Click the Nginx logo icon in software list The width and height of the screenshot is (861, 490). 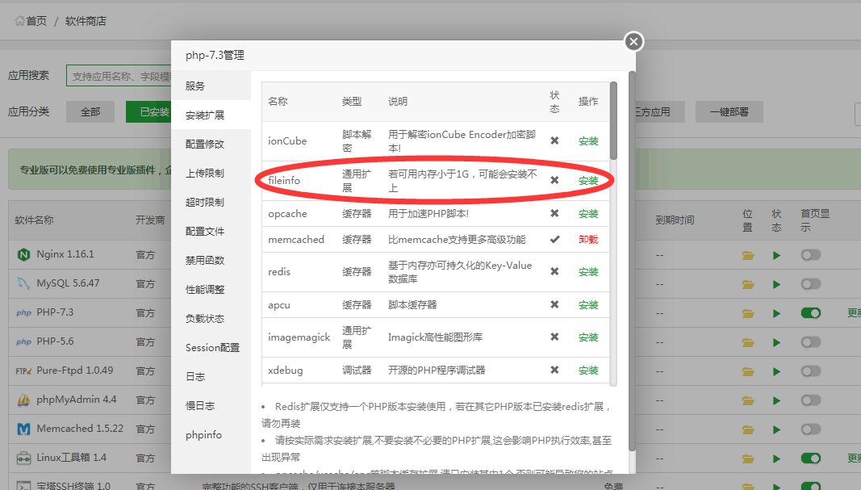tap(23, 254)
